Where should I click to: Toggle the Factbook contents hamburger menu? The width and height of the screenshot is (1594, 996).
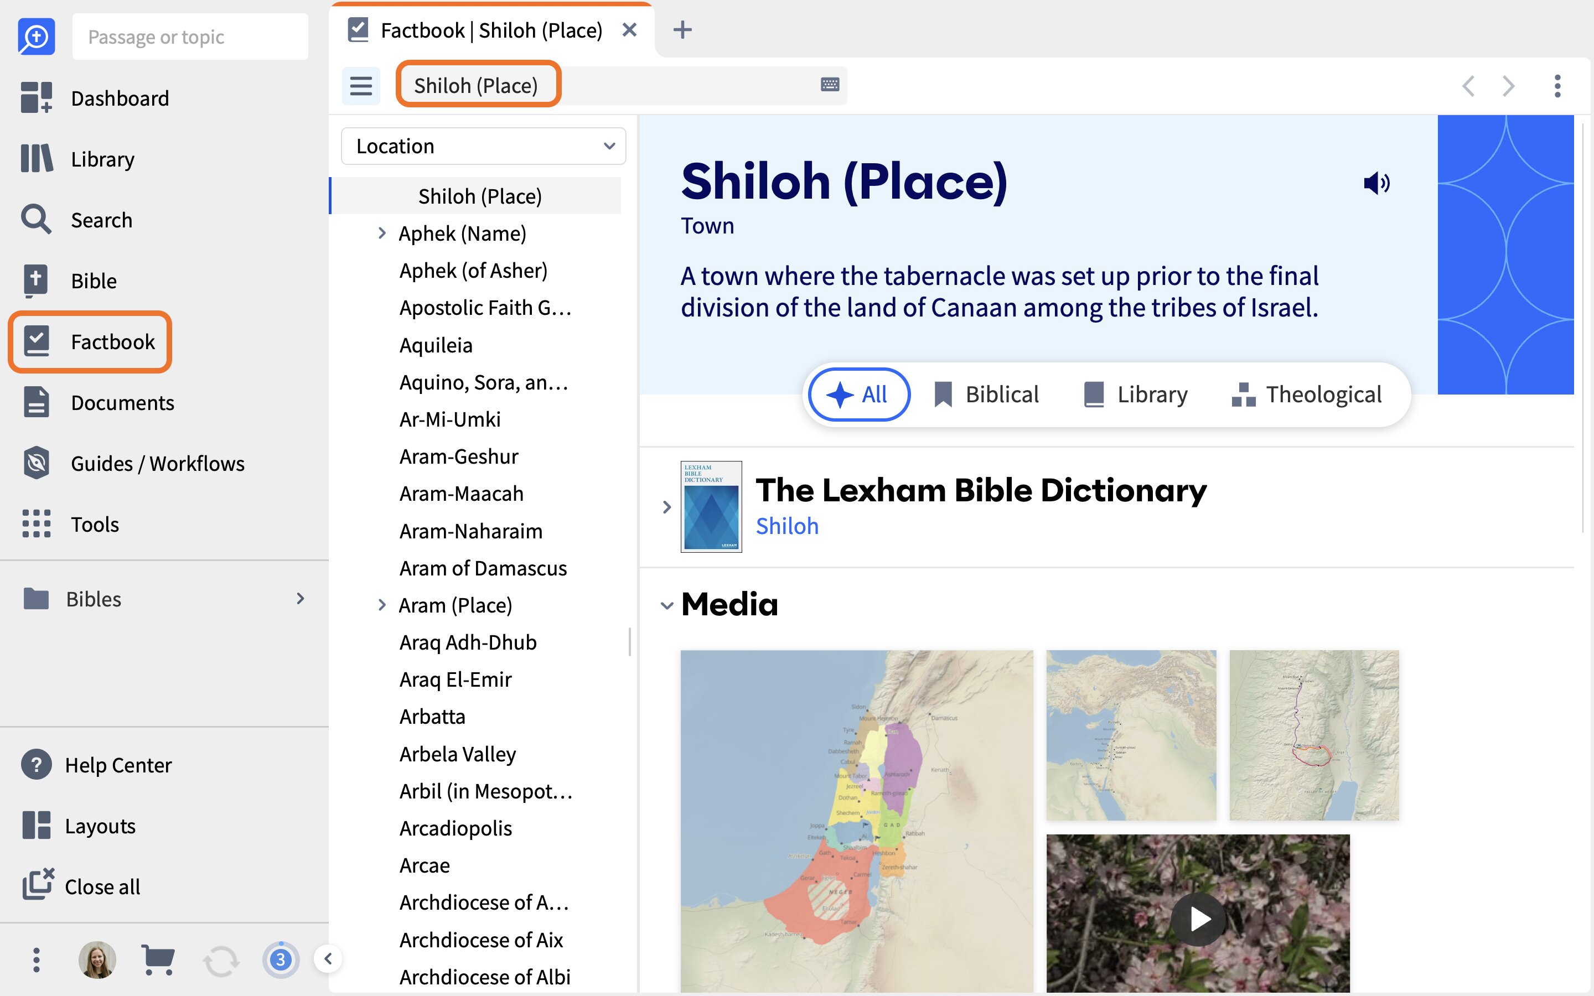click(361, 86)
